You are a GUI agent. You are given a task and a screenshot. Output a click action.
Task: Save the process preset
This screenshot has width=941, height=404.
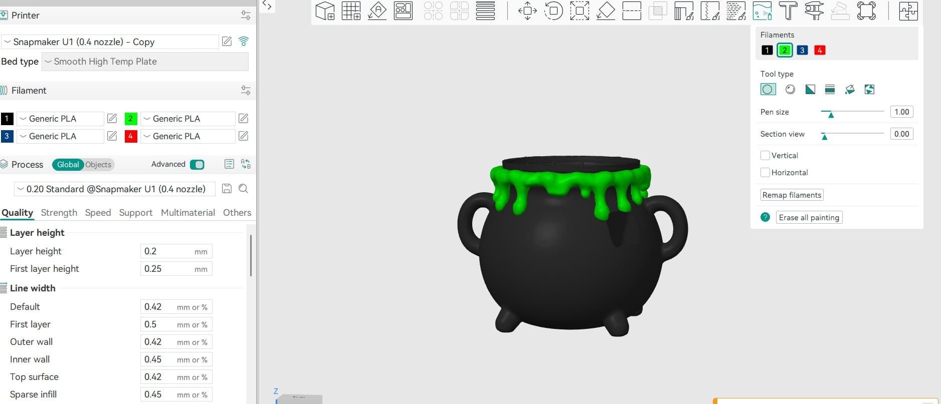click(x=227, y=189)
